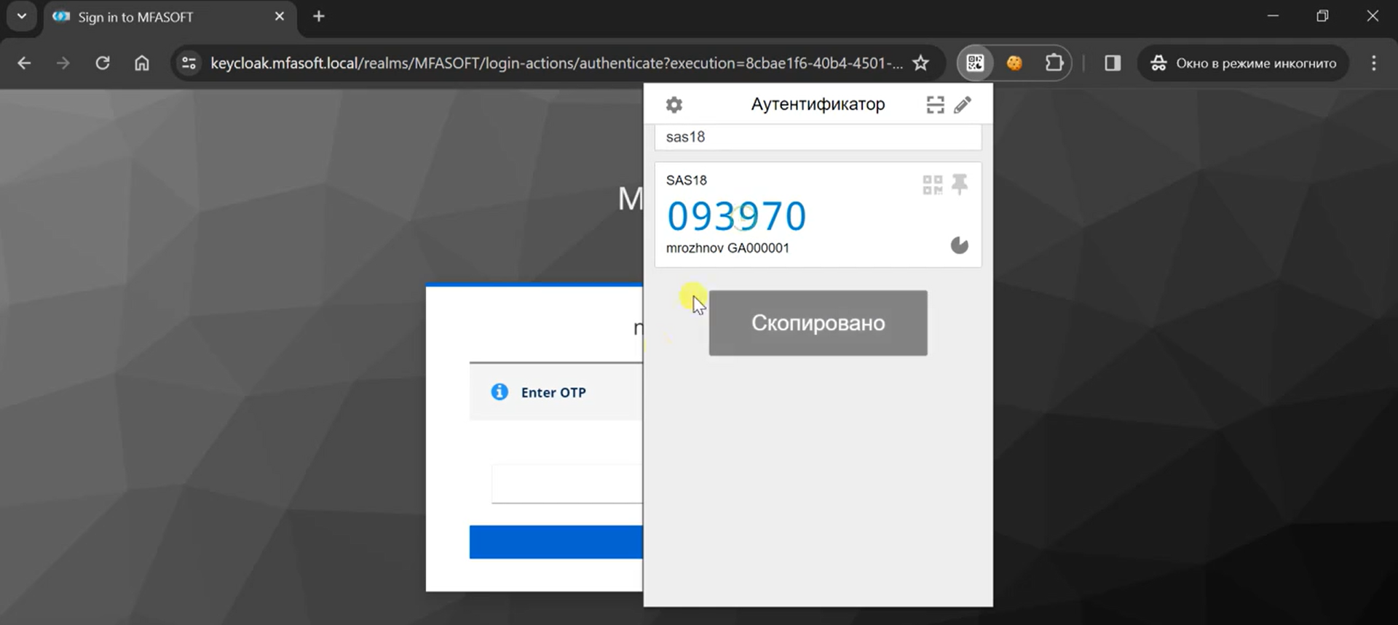Image resolution: width=1398 pixels, height=625 pixels.
Task: Open a new browser tab
Action: pos(319,17)
